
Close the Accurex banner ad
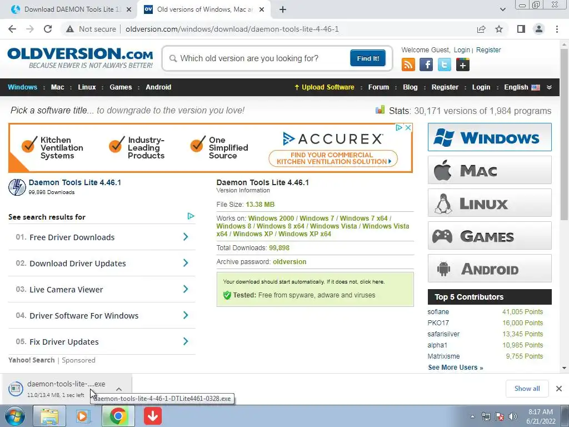click(408, 127)
